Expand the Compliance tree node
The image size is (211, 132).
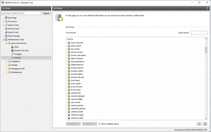[6, 61]
